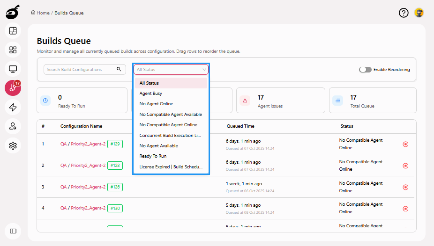
Task: Click the Ready To Run clock icon
Action: [45, 101]
